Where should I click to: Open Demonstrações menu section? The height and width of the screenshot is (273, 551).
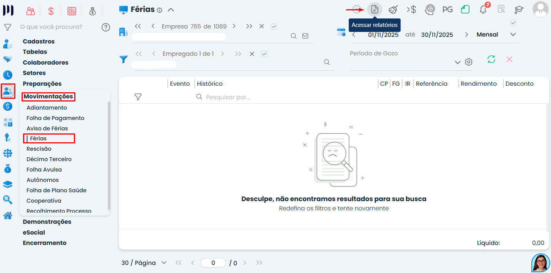(x=47, y=222)
